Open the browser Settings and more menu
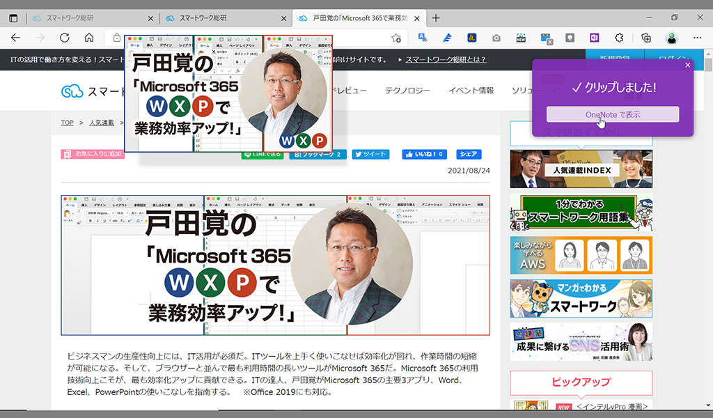This screenshot has width=713, height=418. (697, 38)
